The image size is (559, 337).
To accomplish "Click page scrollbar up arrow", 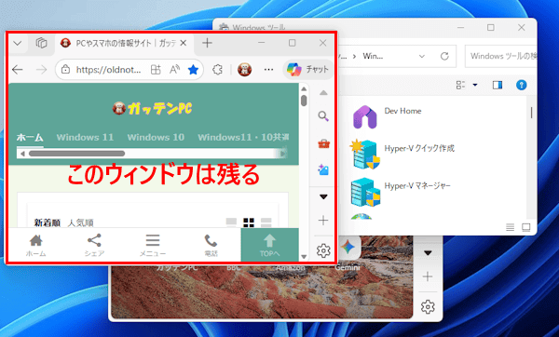I will pyautogui.click(x=304, y=89).
